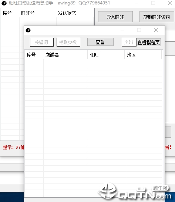
Task: Select the 旺旺号 column header
Action: tap(38, 13)
